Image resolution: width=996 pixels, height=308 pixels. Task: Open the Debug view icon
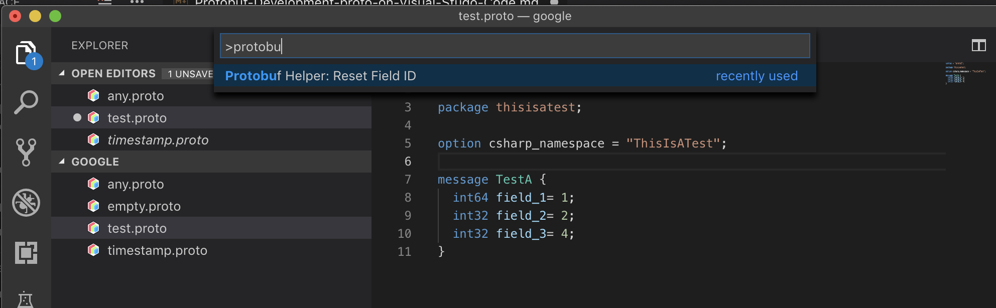tap(26, 203)
